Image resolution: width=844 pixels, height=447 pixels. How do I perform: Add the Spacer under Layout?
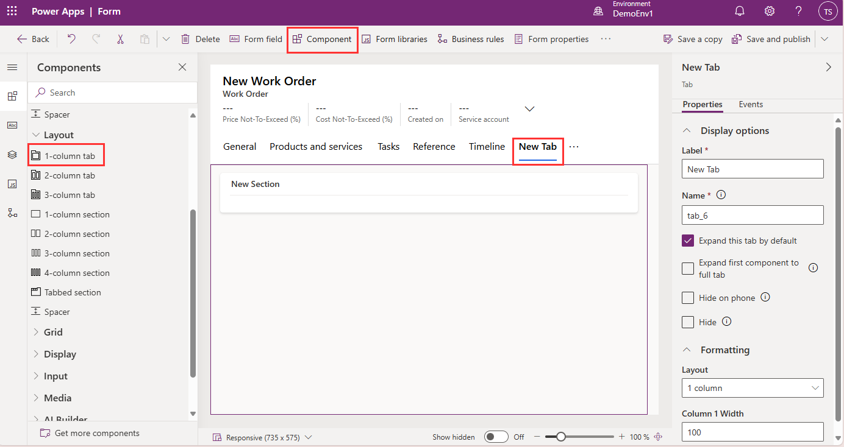pos(51,312)
